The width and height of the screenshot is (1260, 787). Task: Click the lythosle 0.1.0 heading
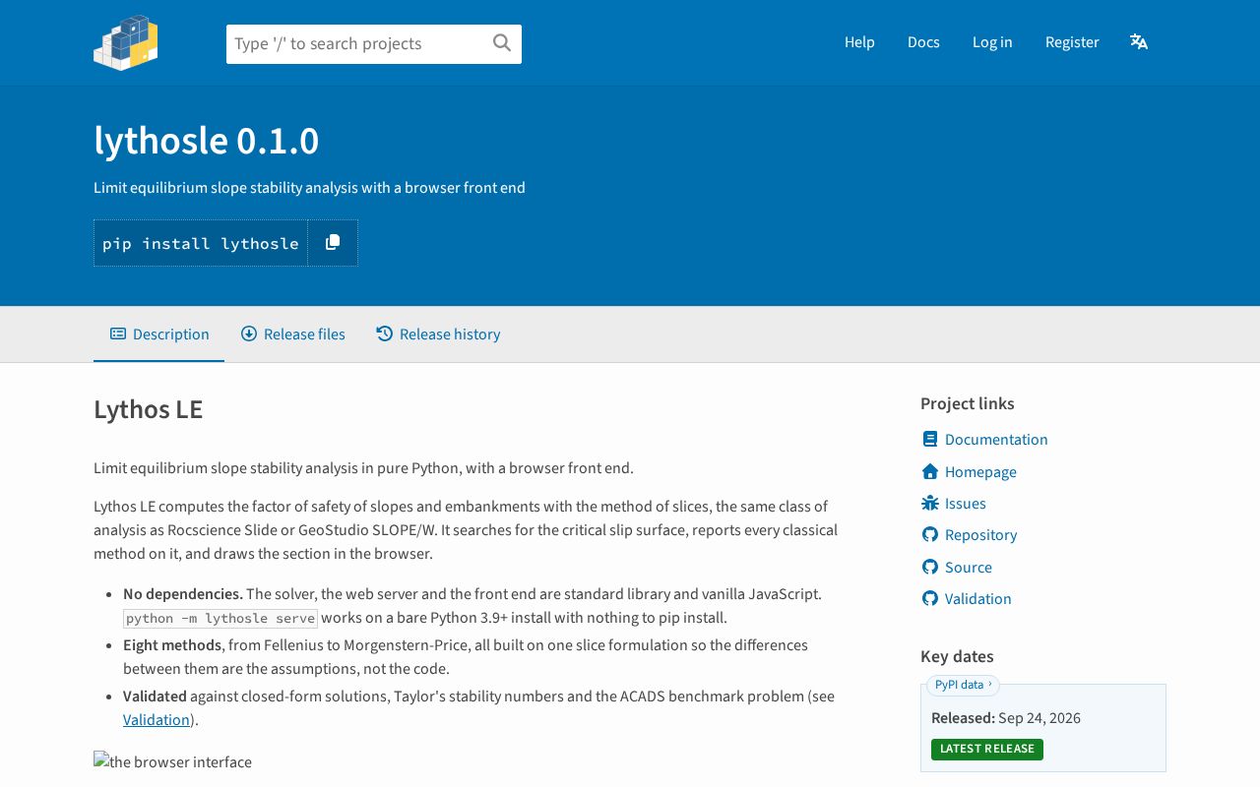[x=207, y=141]
